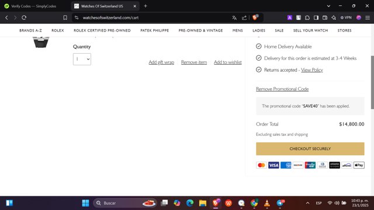Click the watch product thumbnail
The image size is (374, 210).
(x=41, y=43)
